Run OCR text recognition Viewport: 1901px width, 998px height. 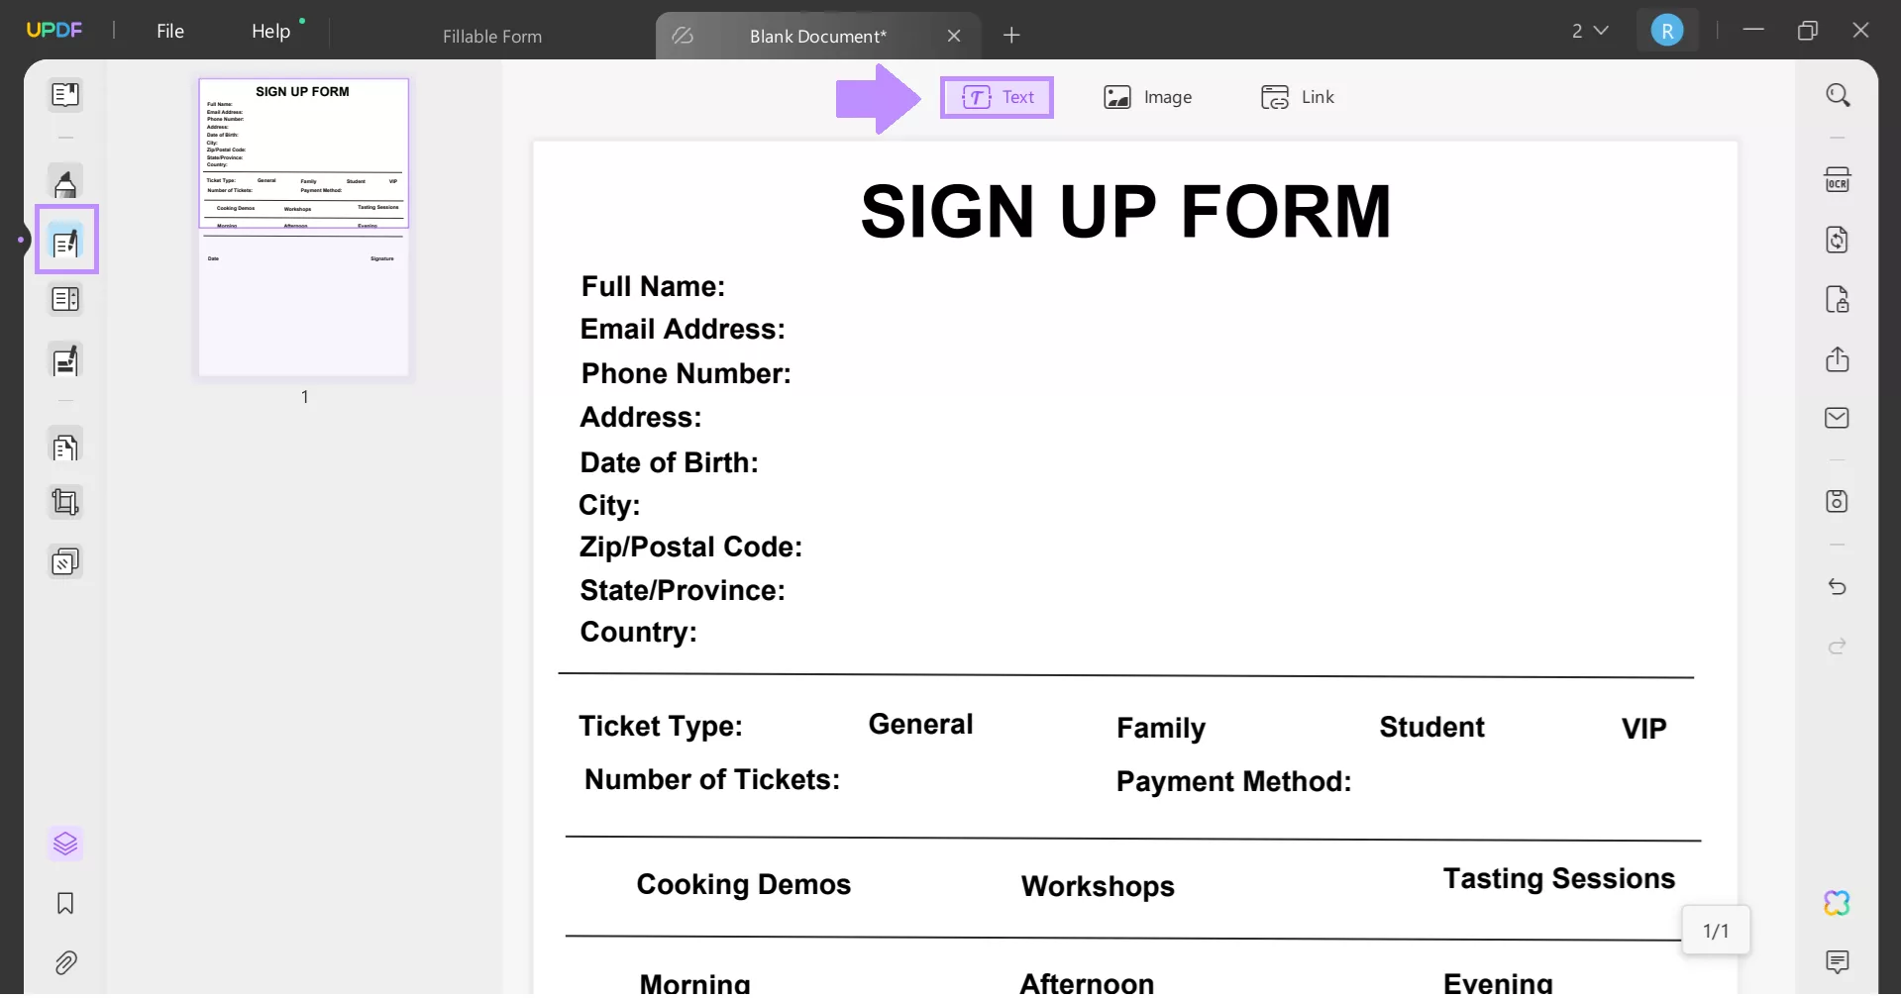1838,180
